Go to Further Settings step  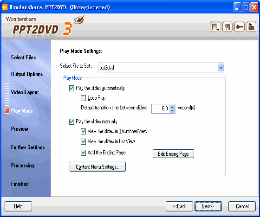tap(28, 147)
